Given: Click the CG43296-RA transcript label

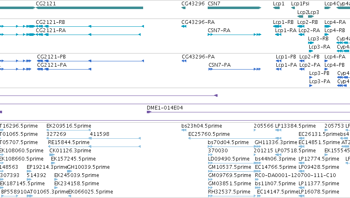Looking at the screenshot, I should (198, 22).
